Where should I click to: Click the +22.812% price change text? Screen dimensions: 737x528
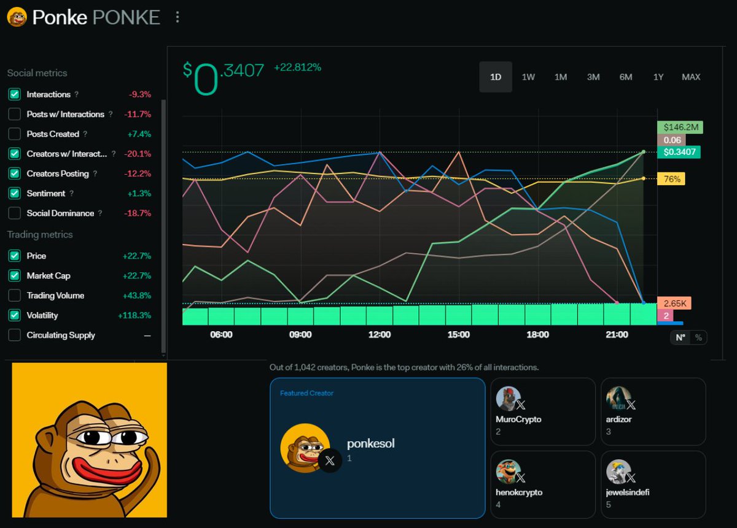[297, 67]
